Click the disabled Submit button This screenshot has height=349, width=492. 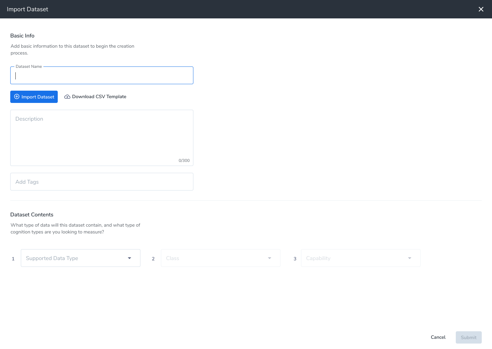(x=468, y=337)
